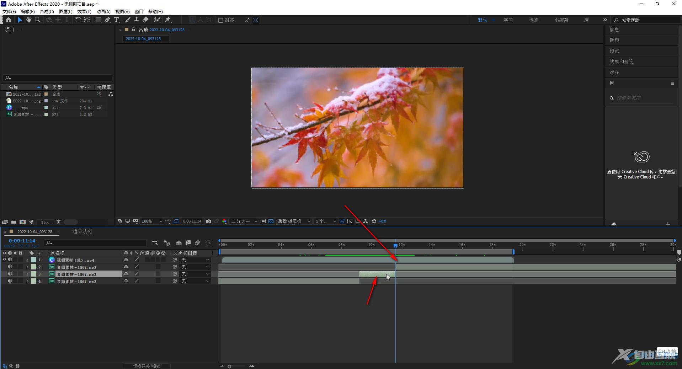Screen dimensions: 682x369
Task: Enable the 对齐 snapping checkbox
Action: coord(221,20)
